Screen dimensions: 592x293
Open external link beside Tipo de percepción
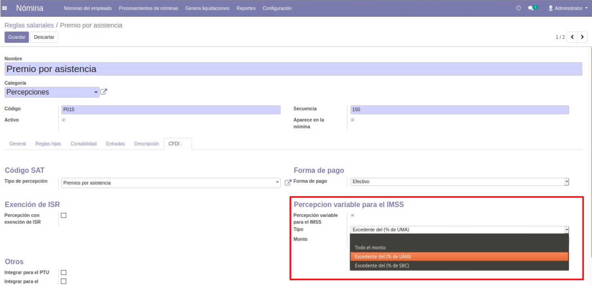288,182
